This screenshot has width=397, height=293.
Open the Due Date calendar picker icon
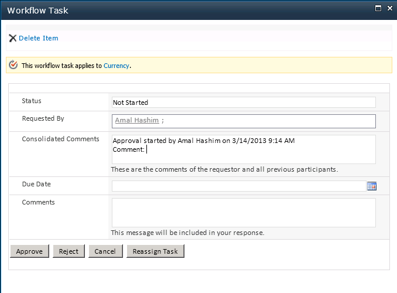[x=372, y=186]
